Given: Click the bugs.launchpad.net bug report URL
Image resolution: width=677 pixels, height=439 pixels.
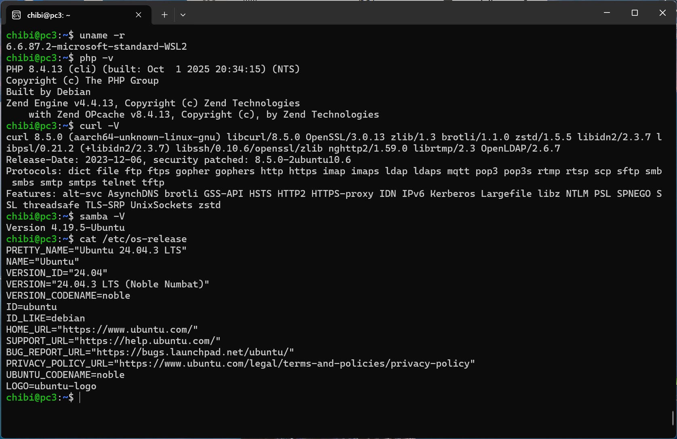Looking at the screenshot, I should click(x=195, y=352).
